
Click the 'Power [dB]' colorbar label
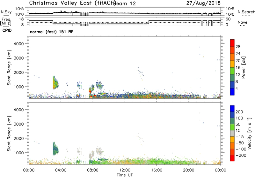tap(243, 67)
